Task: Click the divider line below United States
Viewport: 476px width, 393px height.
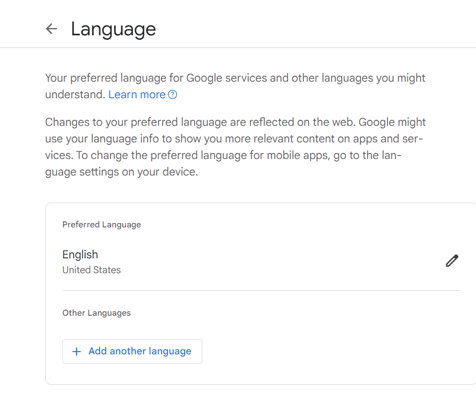Action: coord(261,290)
